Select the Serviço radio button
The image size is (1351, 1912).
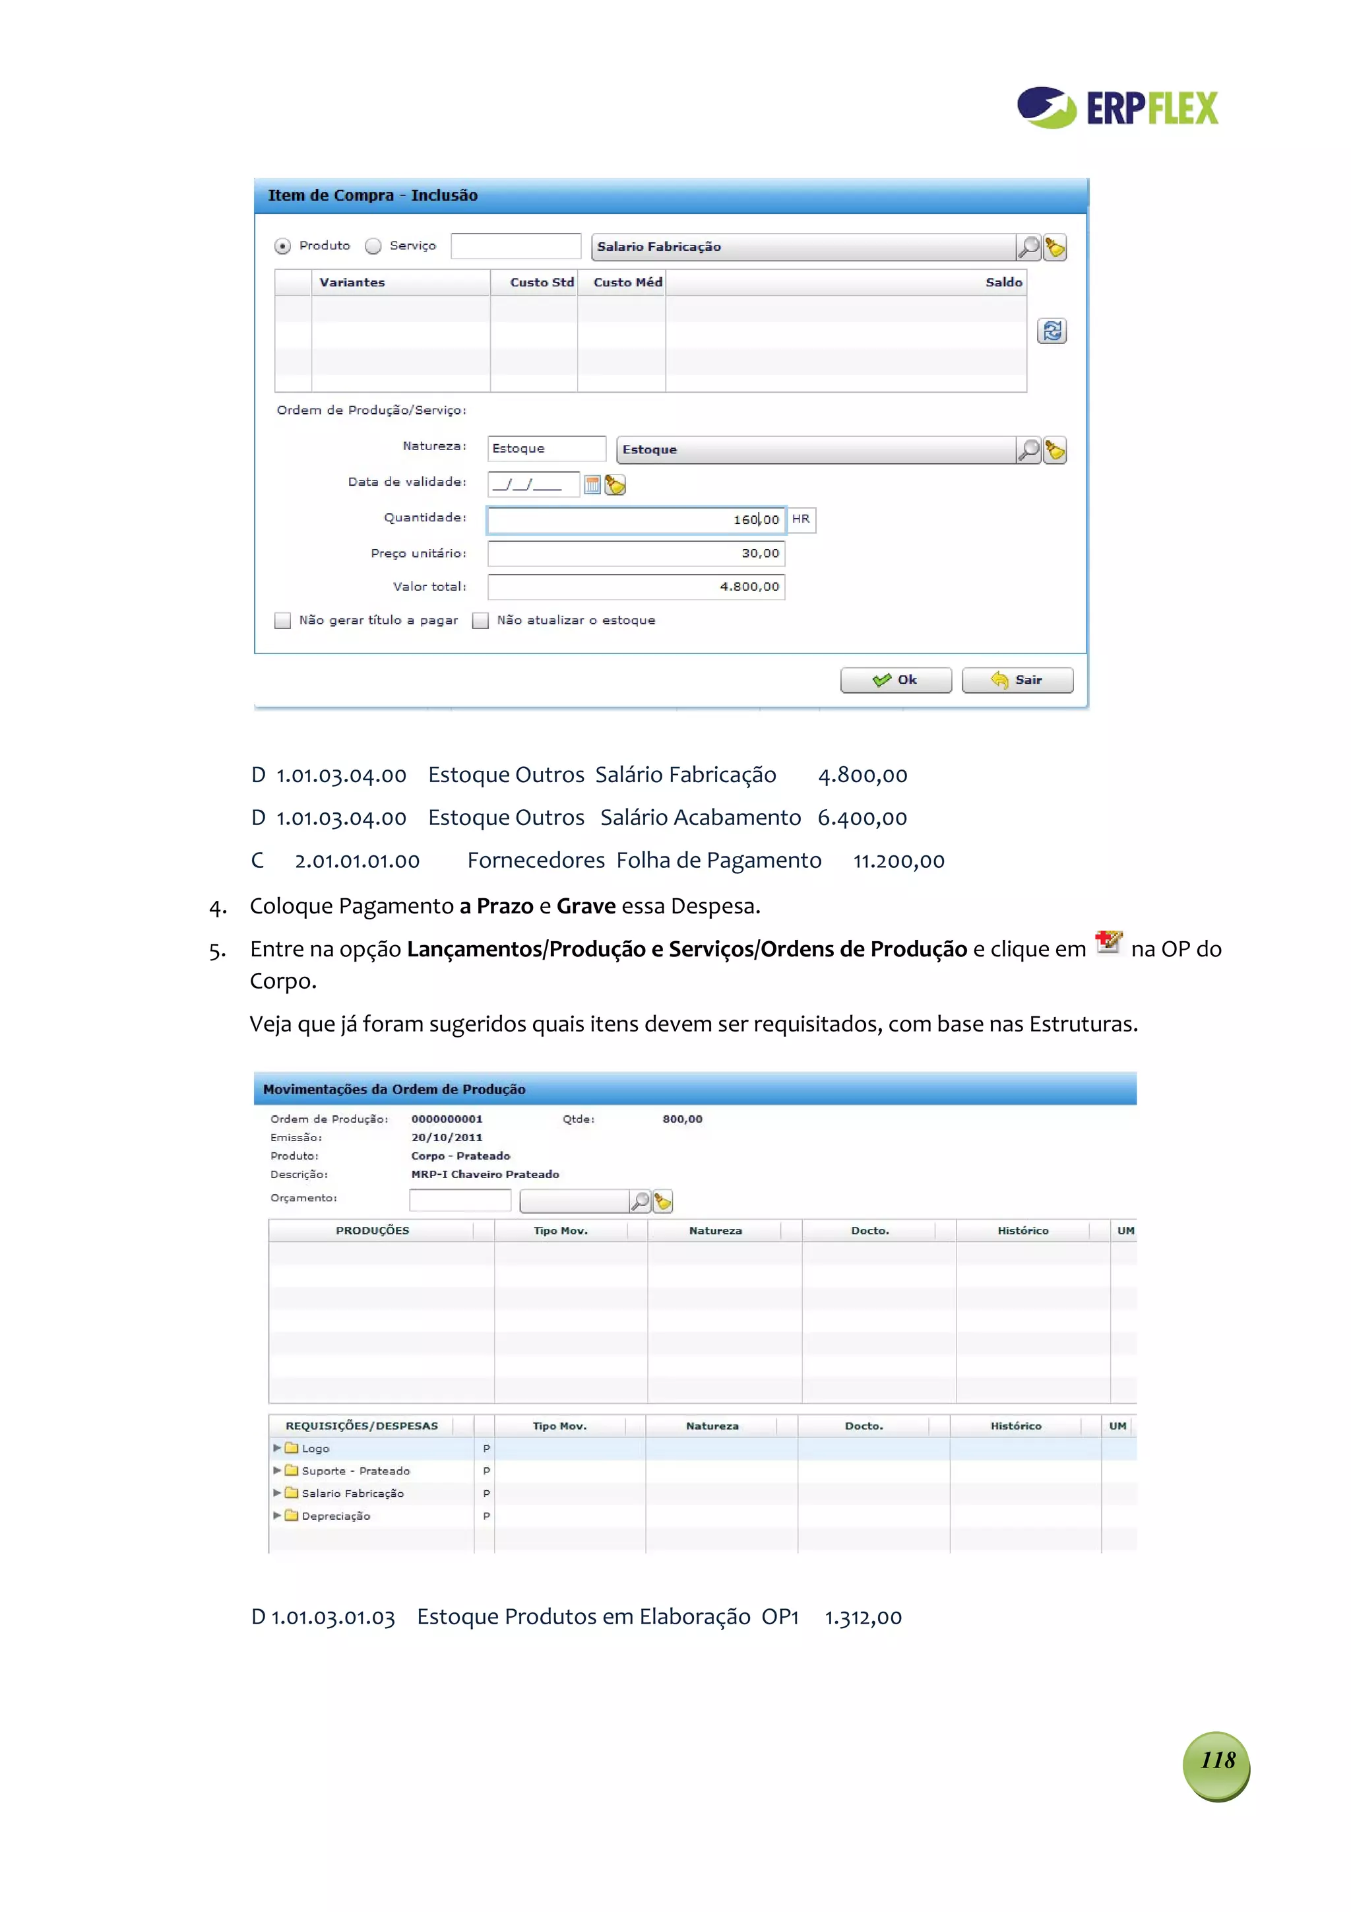point(373,246)
